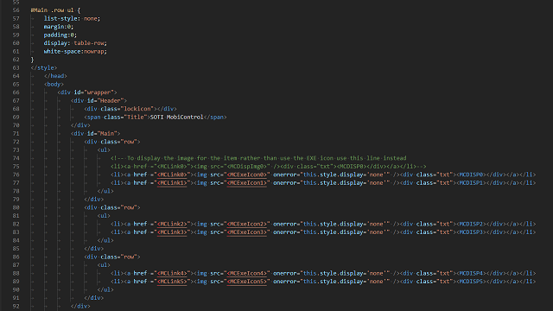Click the '#Main .row ul {' selector text
Screen dimensions: 553x311
click(55, 10)
